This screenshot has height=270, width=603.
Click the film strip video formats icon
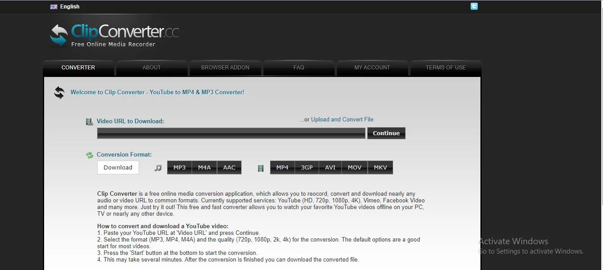click(261, 168)
